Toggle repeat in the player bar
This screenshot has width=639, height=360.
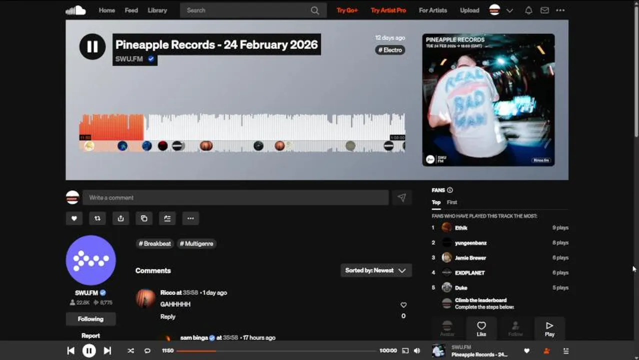pos(147,351)
